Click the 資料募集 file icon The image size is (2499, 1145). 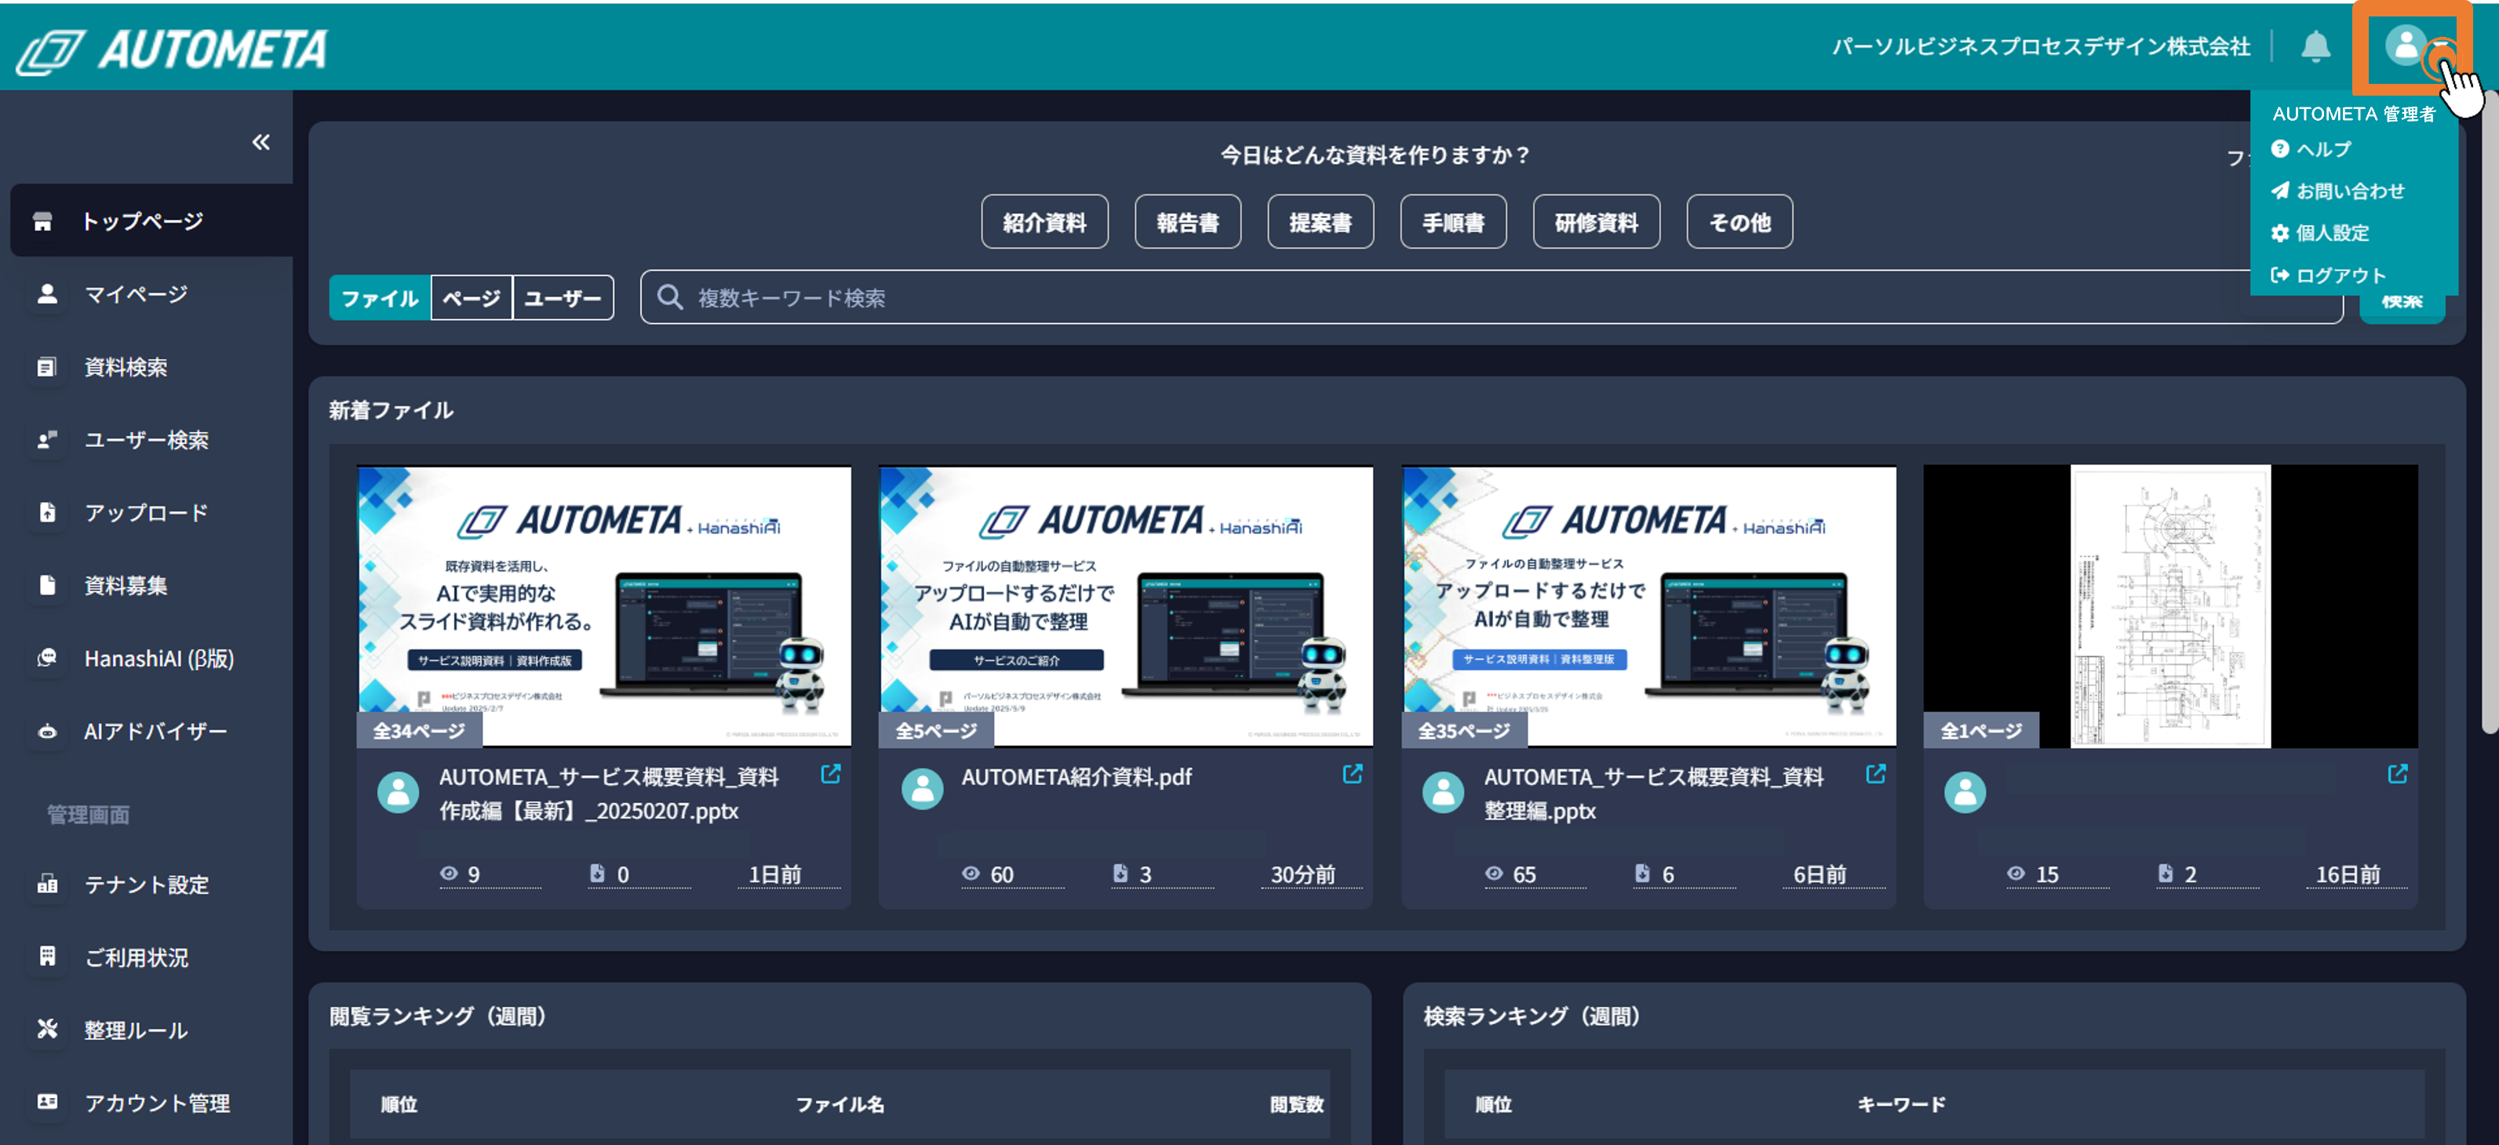(x=46, y=584)
